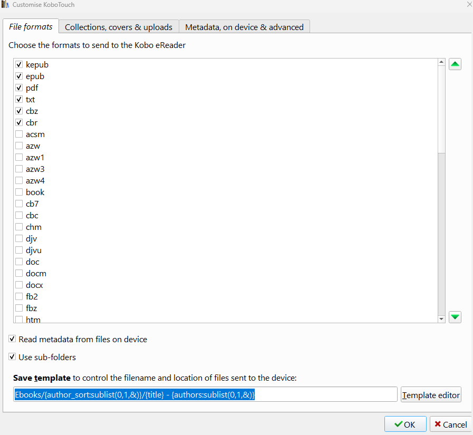Open Collections, covers & uploads tab
This screenshot has width=473, height=435.
pos(119,27)
